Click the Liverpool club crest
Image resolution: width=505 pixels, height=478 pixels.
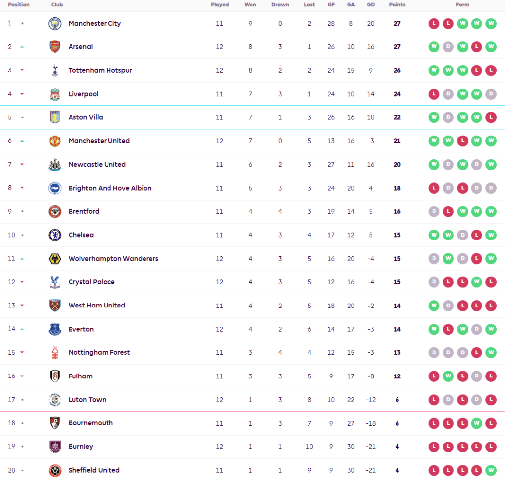click(55, 94)
